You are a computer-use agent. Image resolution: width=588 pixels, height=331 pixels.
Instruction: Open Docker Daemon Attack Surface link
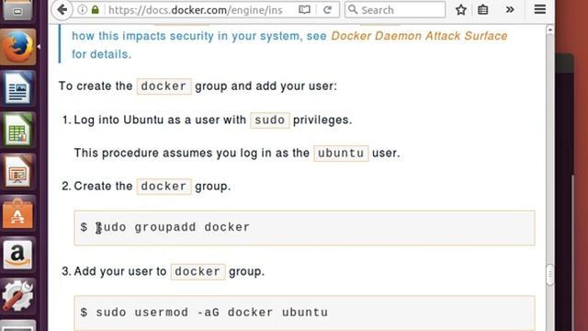pyautogui.click(x=419, y=36)
